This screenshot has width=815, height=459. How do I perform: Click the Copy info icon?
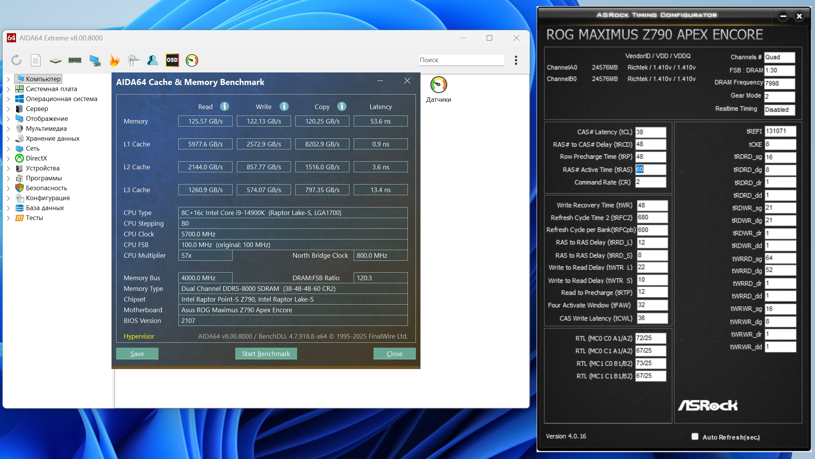pos(342,106)
